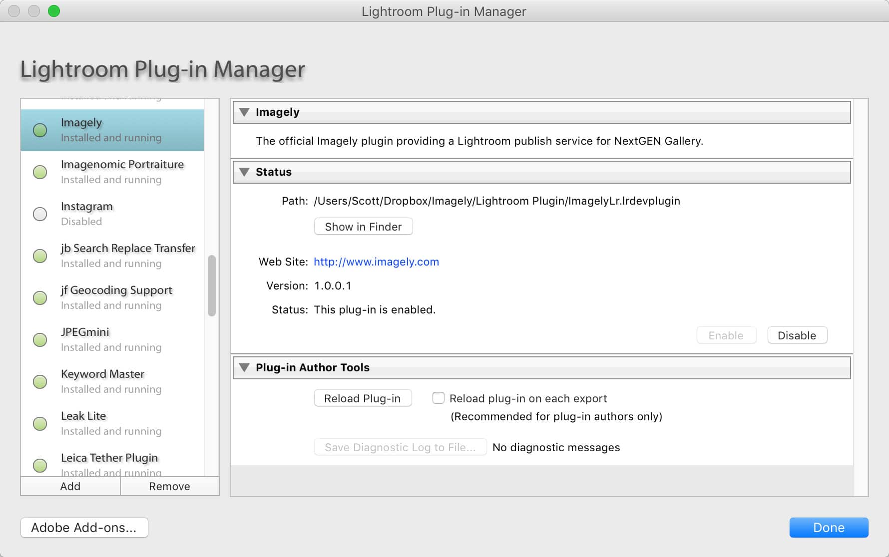The width and height of the screenshot is (889, 557).
Task: Click the Show in Finder button
Action: (x=363, y=226)
